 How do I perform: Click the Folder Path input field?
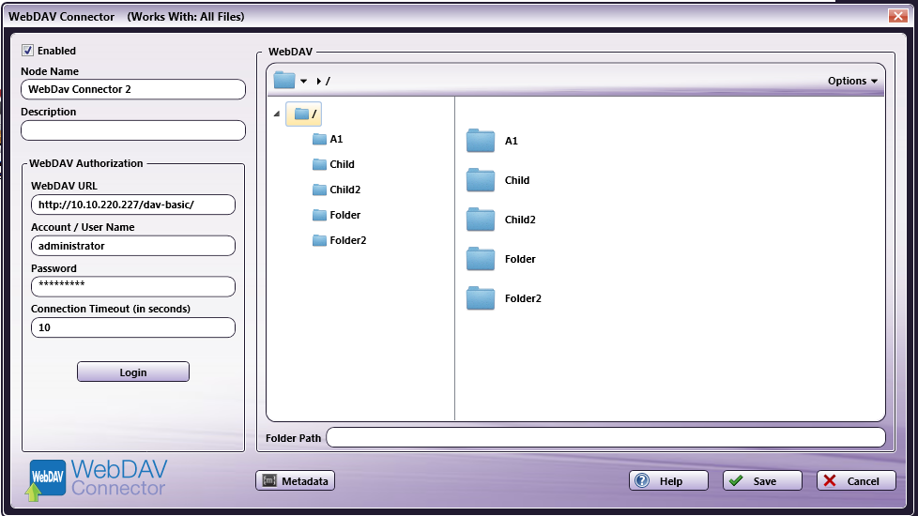coord(606,437)
